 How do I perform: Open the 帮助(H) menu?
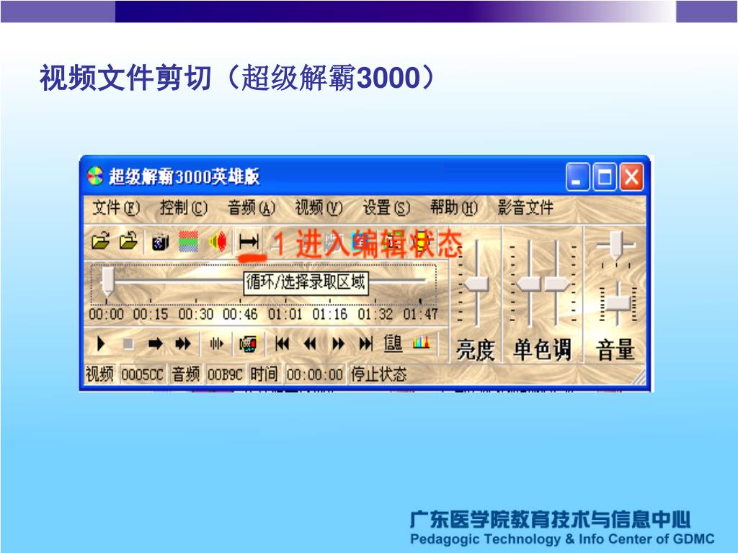(454, 207)
